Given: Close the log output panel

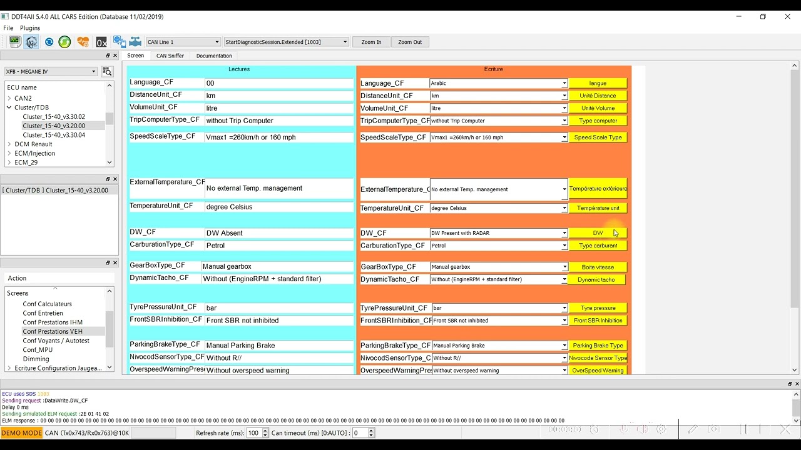Looking at the screenshot, I should (x=797, y=384).
